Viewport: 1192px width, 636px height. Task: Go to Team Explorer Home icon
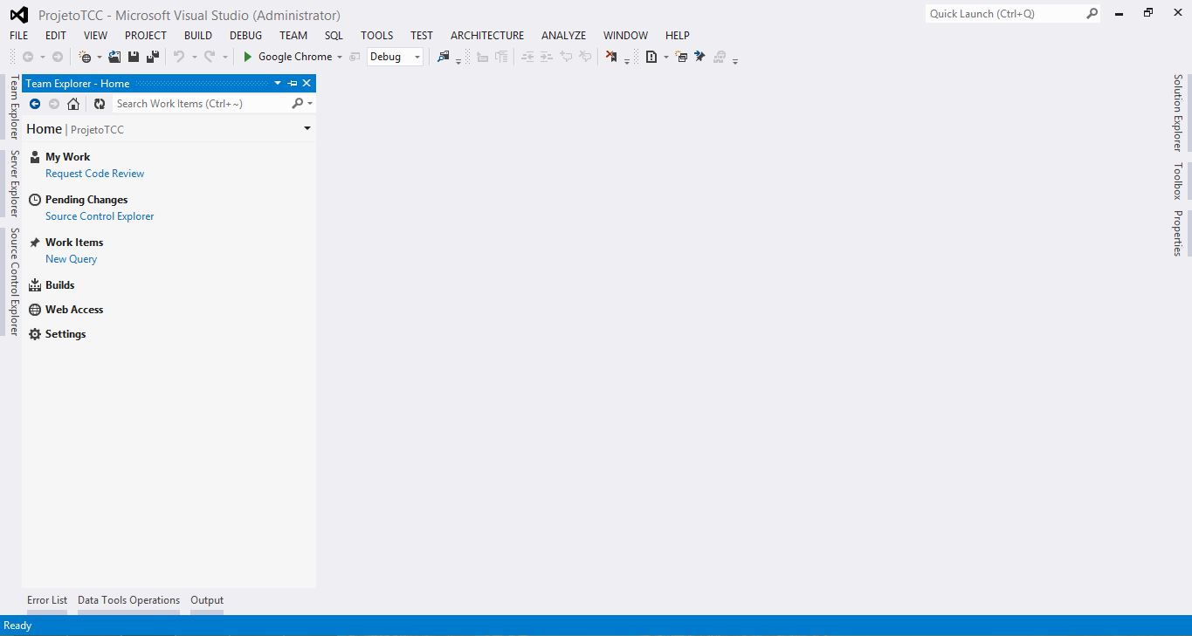[x=73, y=104]
